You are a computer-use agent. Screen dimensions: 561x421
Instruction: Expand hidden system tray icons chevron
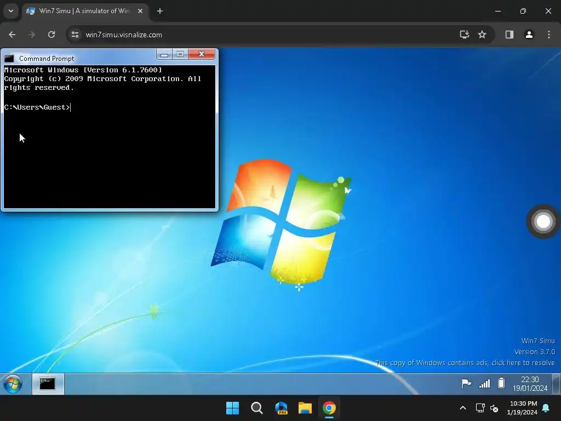[462, 408]
